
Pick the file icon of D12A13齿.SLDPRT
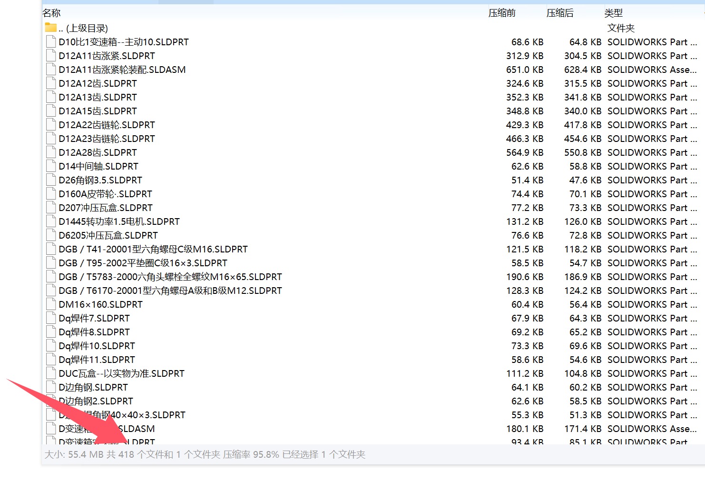click(x=51, y=97)
